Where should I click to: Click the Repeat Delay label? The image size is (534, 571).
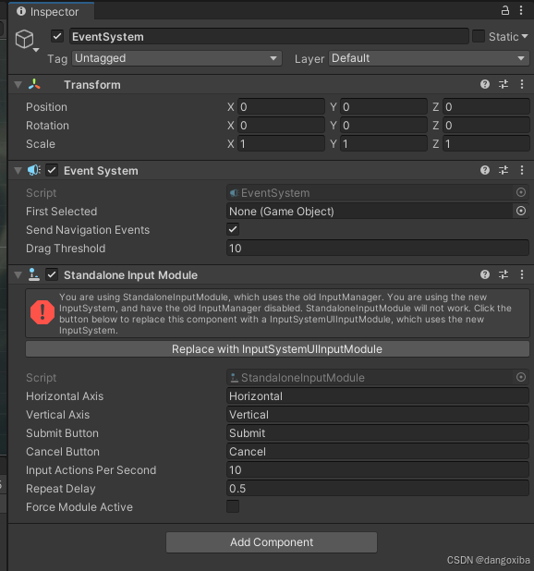[60, 489]
